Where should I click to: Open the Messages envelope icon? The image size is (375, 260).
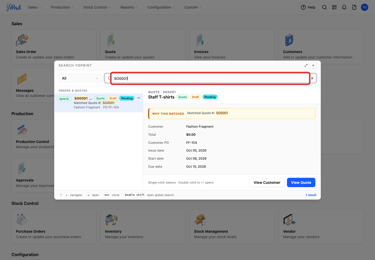coord(22,79)
